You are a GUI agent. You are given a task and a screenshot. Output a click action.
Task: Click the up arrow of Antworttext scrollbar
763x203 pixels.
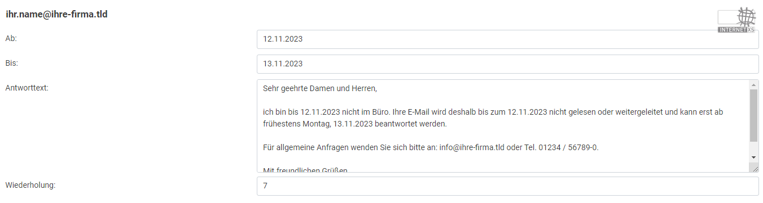click(x=754, y=84)
